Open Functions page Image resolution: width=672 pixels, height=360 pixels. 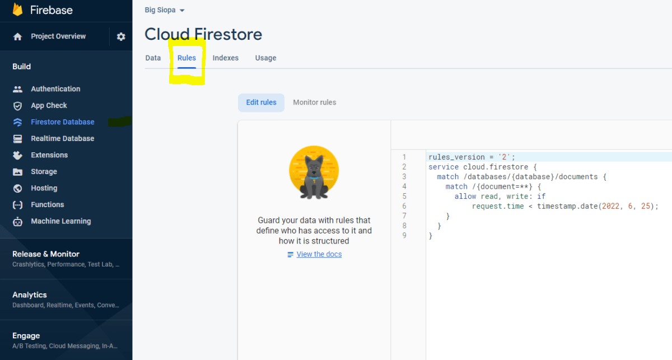pyautogui.click(x=48, y=205)
